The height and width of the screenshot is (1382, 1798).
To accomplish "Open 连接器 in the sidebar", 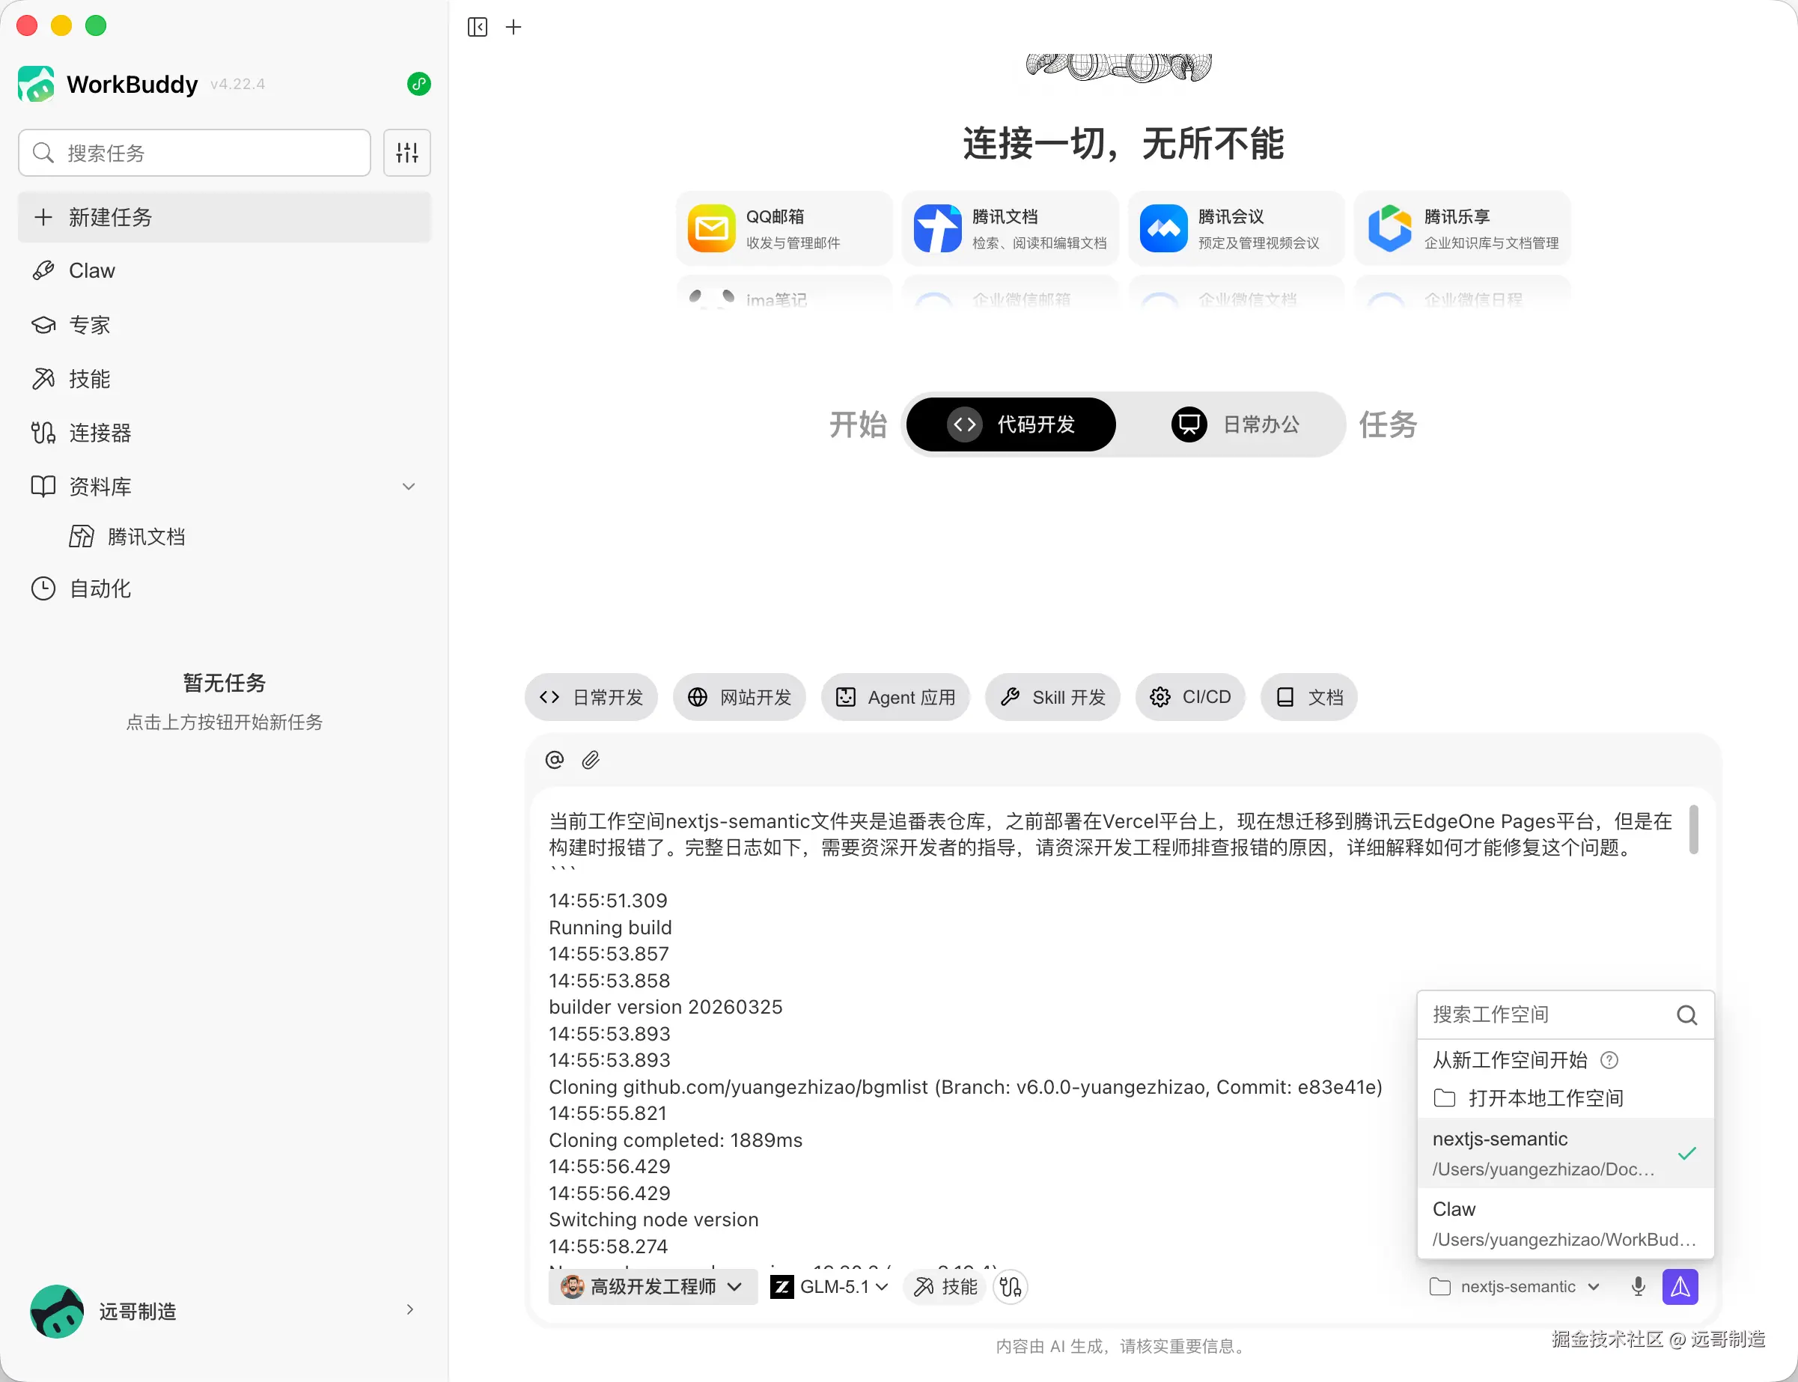I will (x=224, y=433).
